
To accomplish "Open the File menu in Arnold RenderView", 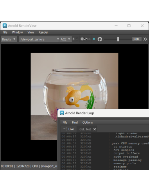I will pos(5,32).
